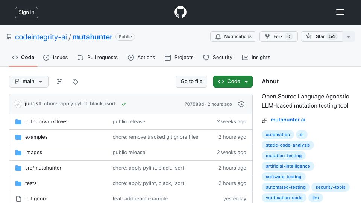The height and width of the screenshot is (203, 361).
Task: Click '2 weeks ago' on .github/workflows row
Action: click(231, 121)
